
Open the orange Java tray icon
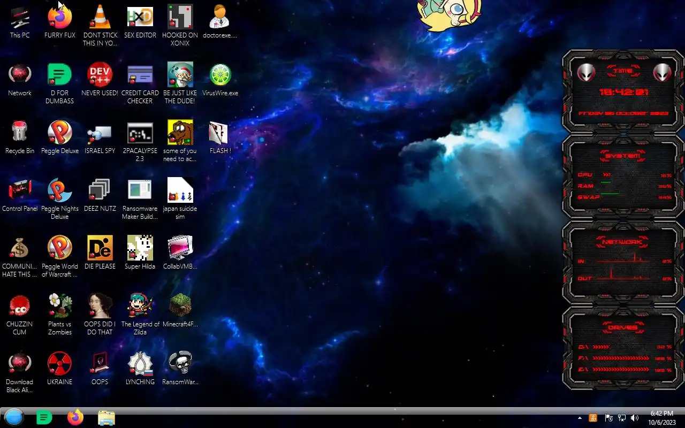(x=593, y=418)
